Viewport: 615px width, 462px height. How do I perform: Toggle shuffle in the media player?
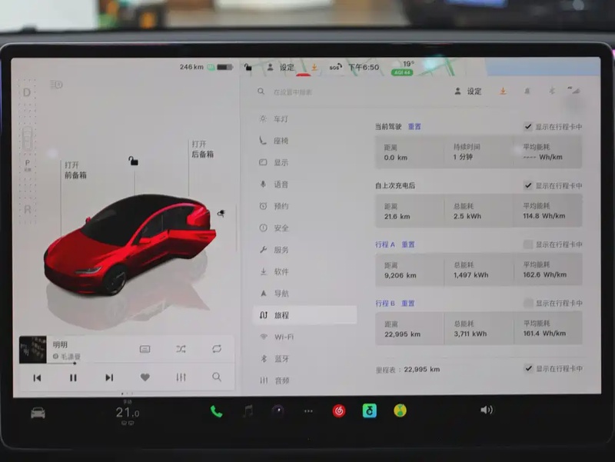[x=181, y=349]
